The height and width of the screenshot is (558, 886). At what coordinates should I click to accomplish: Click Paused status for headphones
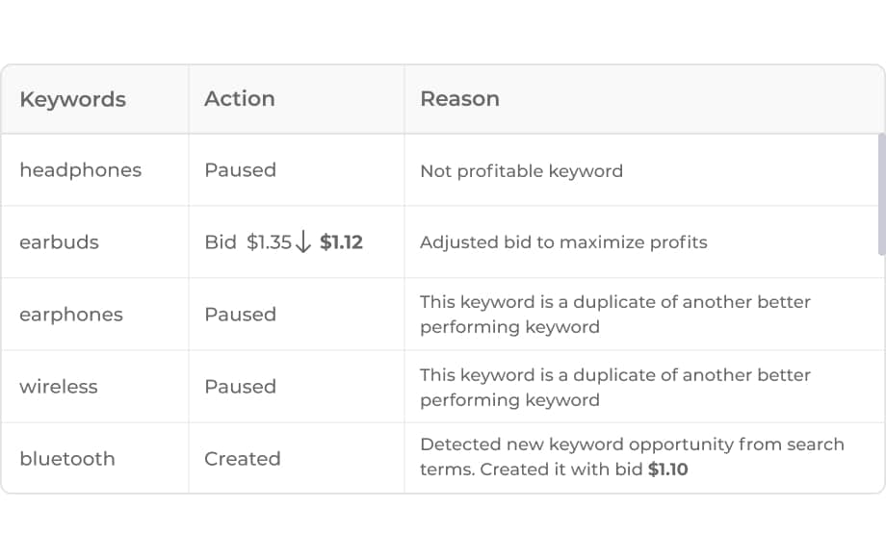coord(240,170)
